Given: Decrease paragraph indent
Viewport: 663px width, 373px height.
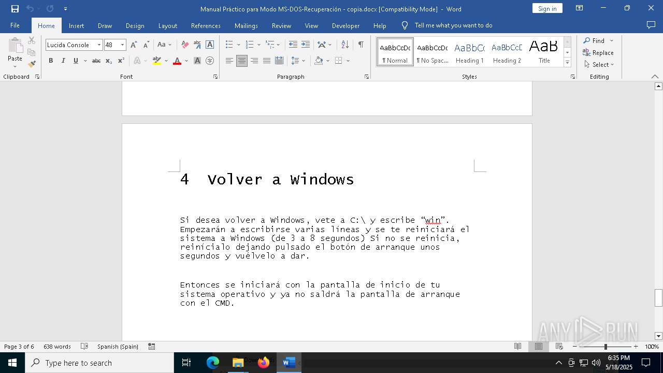Looking at the screenshot, I should coord(293,45).
